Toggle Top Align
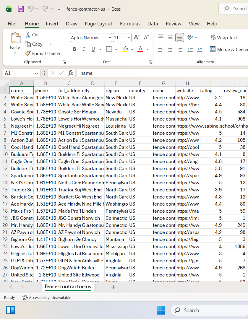 point(161,37)
